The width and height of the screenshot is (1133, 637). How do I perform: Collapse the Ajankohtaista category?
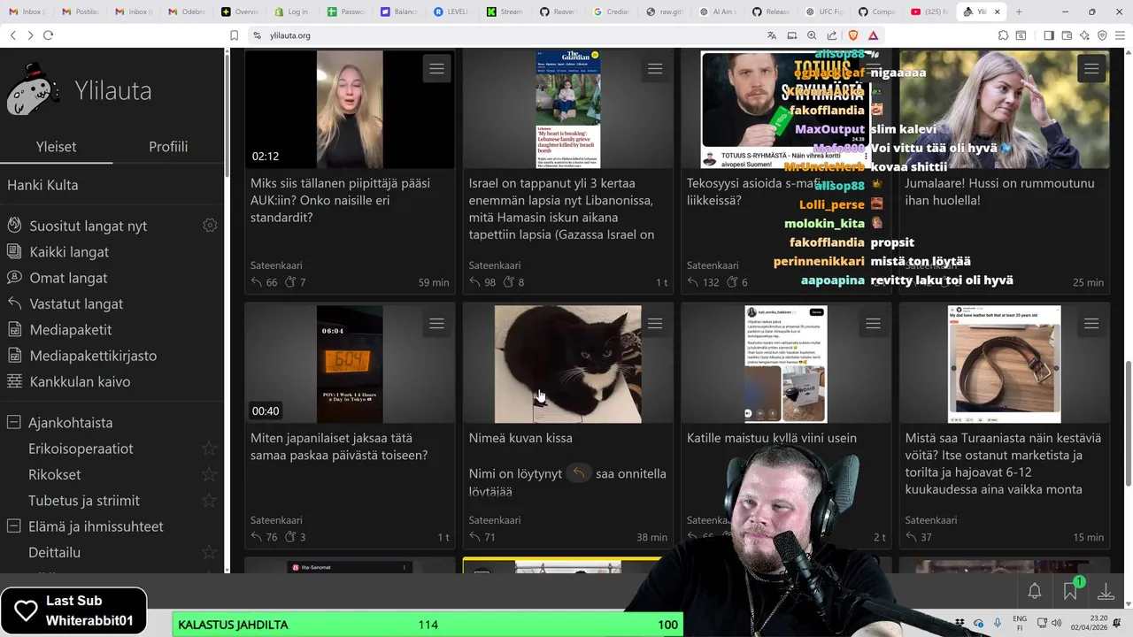pyautogui.click(x=14, y=422)
